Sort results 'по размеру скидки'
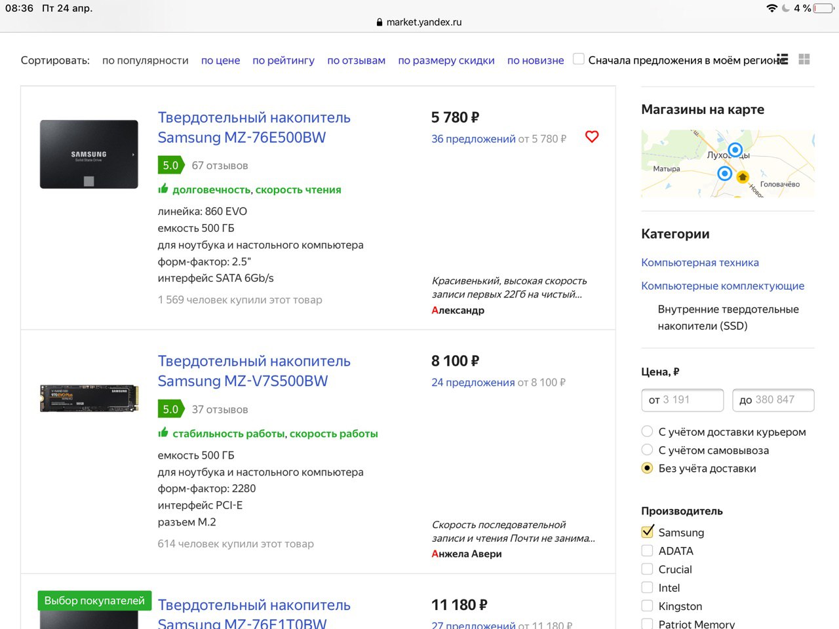The image size is (839, 629). pyautogui.click(x=446, y=60)
